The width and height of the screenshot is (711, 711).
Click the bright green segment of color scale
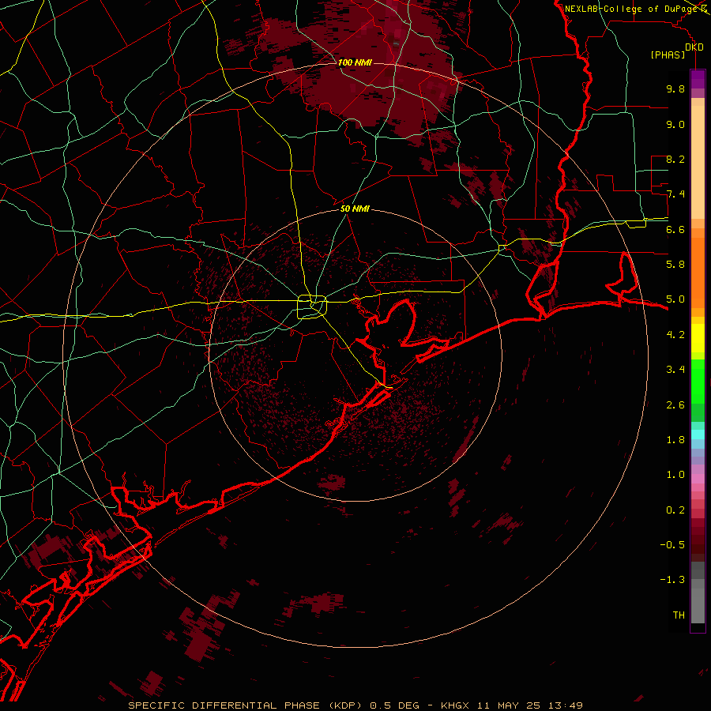[698, 381]
